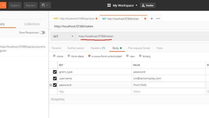Open the api/account/register history entry

point(23,49)
